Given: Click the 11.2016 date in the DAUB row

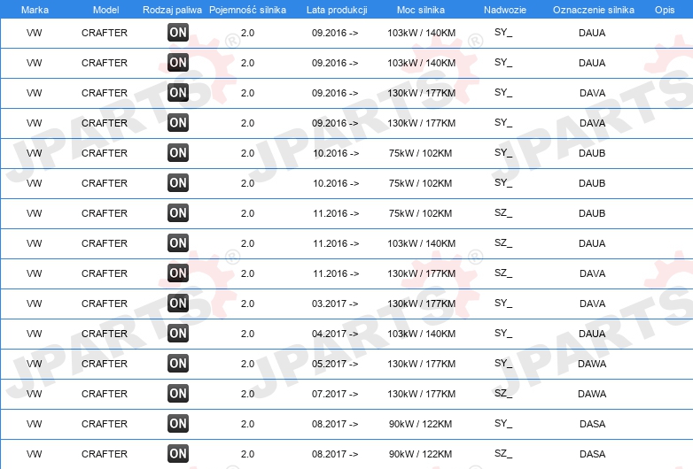Looking at the screenshot, I should (x=336, y=213).
